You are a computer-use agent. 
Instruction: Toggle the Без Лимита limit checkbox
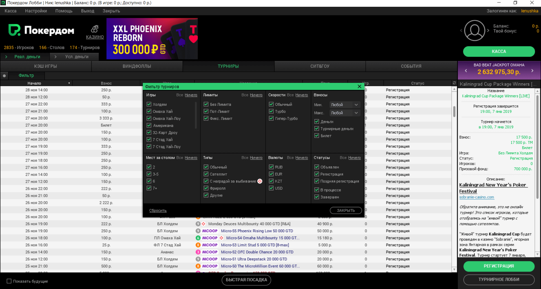pyautogui.click(x=206, y=104)
